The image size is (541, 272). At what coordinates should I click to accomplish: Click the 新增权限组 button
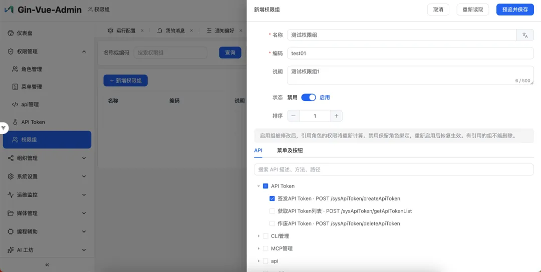(x=126, y=80)
